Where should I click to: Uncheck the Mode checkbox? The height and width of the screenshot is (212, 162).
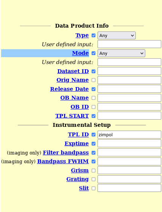coord(93,53)
